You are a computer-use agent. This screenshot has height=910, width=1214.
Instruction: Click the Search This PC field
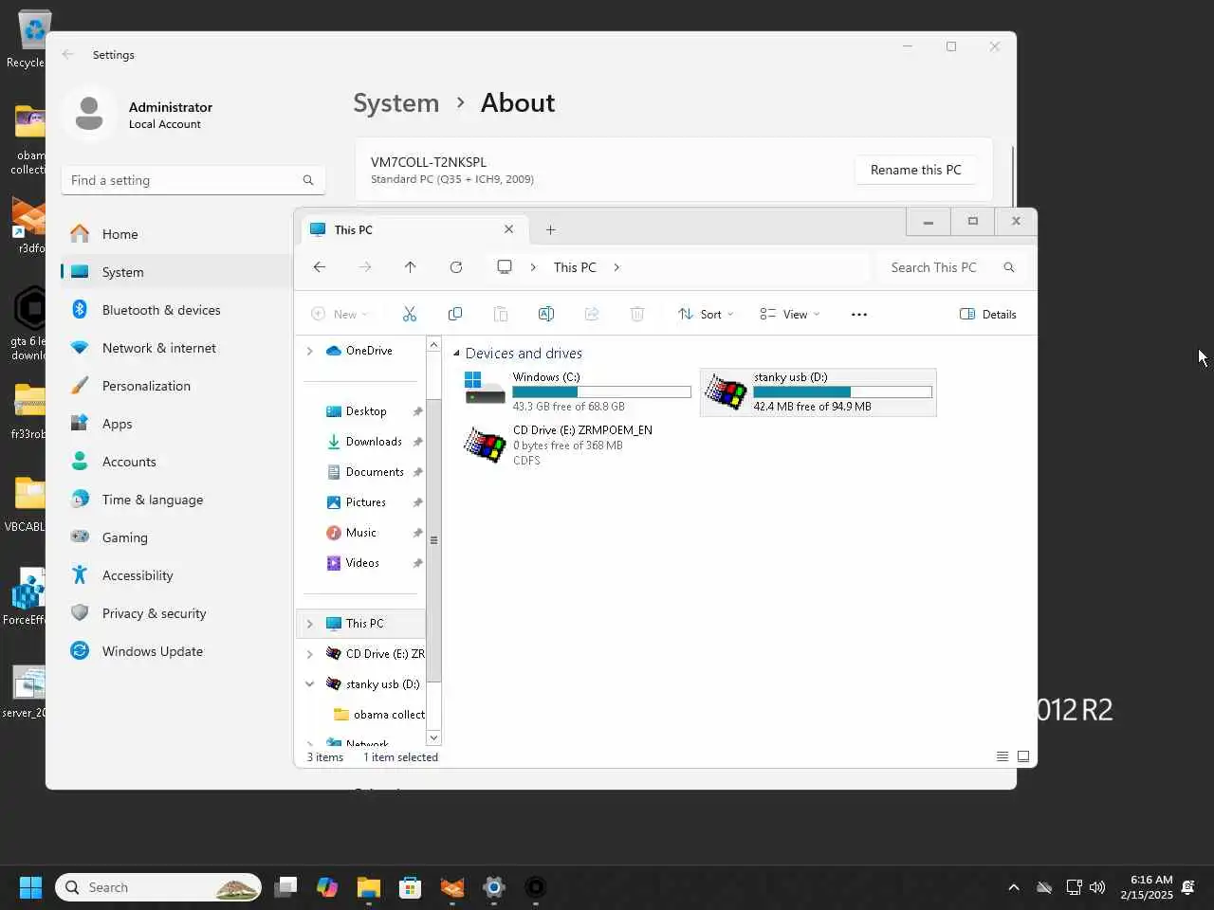click(x=951, y=267)
